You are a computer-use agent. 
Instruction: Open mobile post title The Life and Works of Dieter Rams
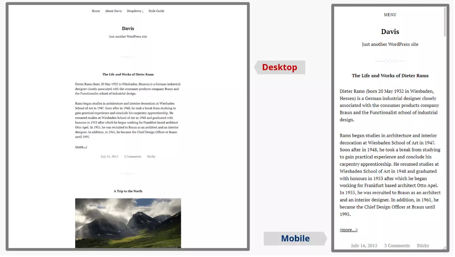pos(390,76)
